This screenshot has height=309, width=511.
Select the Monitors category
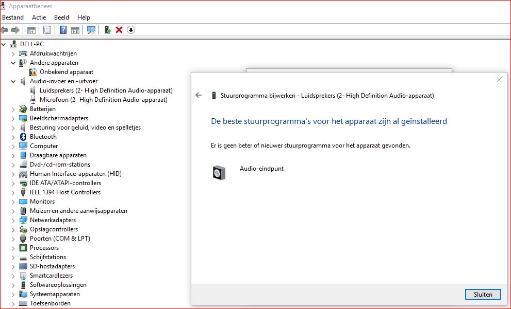[x=42, y=202]
